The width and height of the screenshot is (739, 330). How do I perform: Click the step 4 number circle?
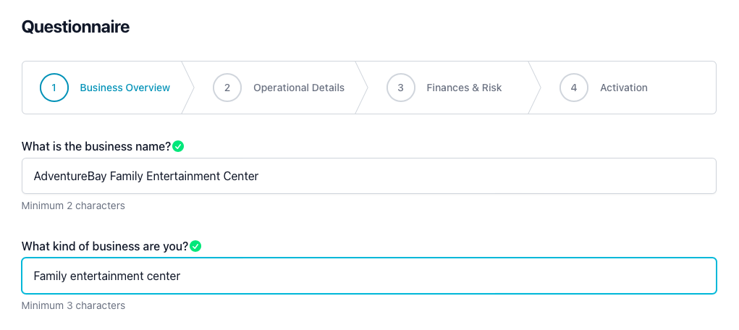click(x=574, y=88)
